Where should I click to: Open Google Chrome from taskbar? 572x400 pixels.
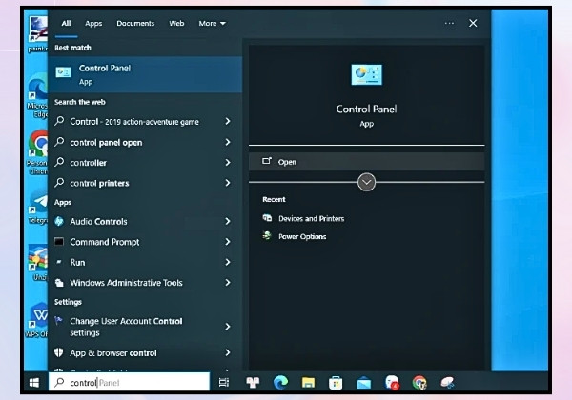coord(419,383)
